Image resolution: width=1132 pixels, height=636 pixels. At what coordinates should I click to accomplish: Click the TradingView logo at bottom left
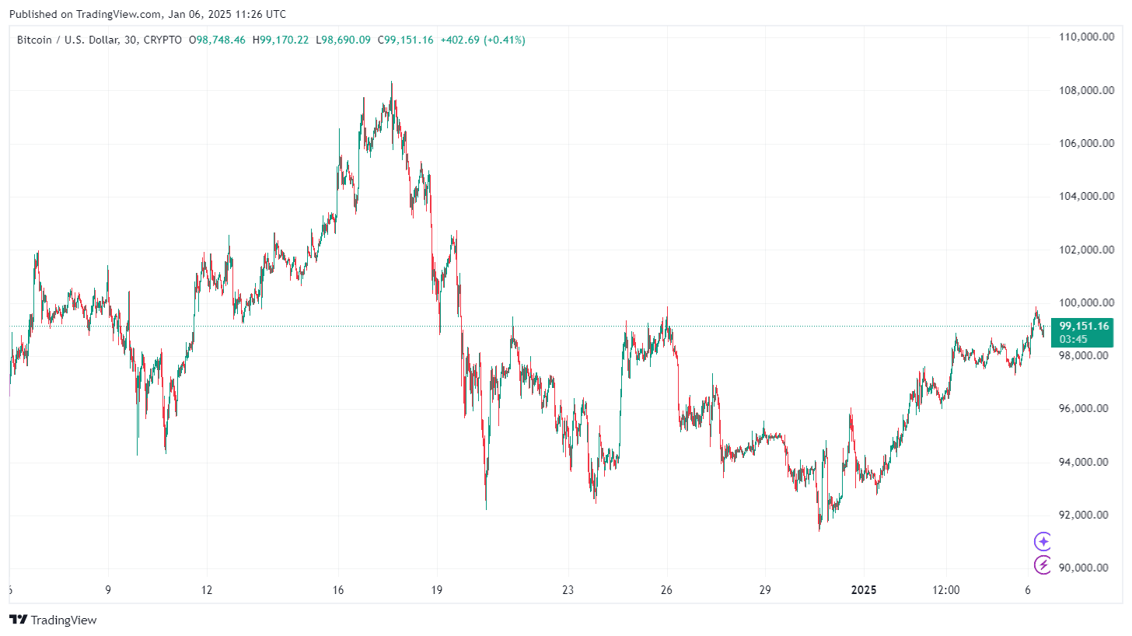53,620
